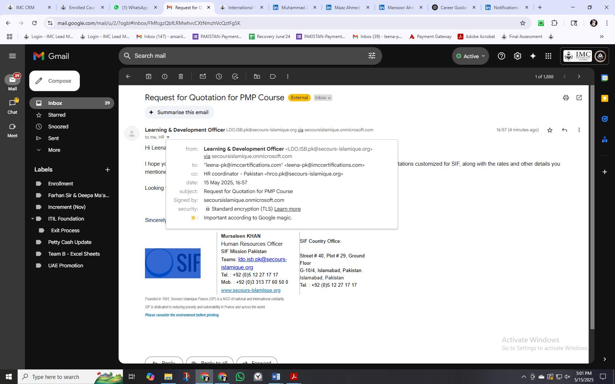Open the Inbox folder
Screen dimensions: 615x384
pyautogui.click(x=72, y=103)
